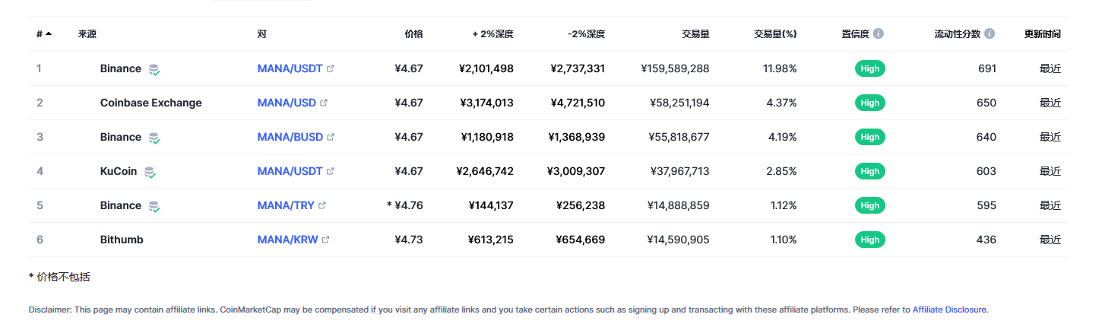The height and width of the screenshot is (327, 1102).
Task: Click the info icon next to 置信度
Action: point(879,33)
